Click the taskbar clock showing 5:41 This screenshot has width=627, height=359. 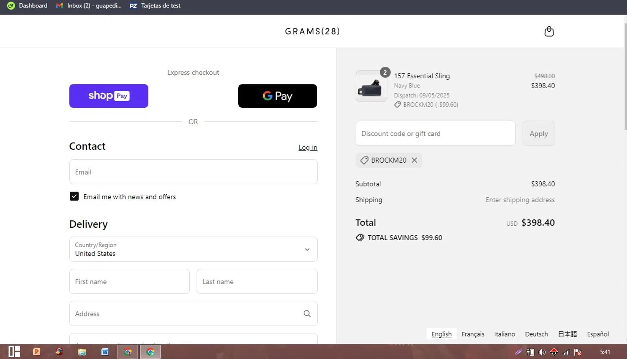click(605, 352)
